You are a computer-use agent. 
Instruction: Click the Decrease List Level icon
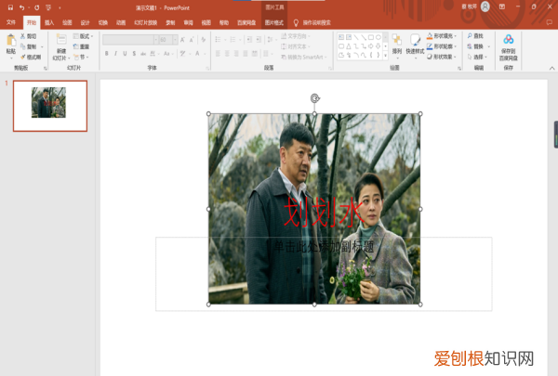point(249,39)
